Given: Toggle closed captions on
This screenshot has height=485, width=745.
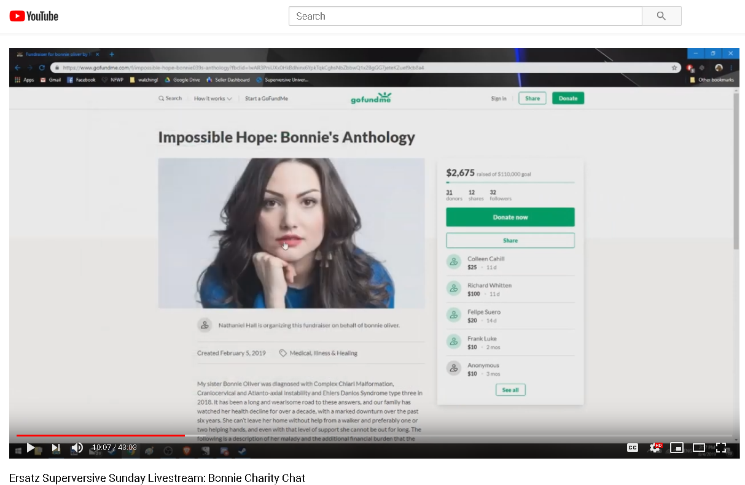Looking at the screenshot, I should click(x=632, y=448).
